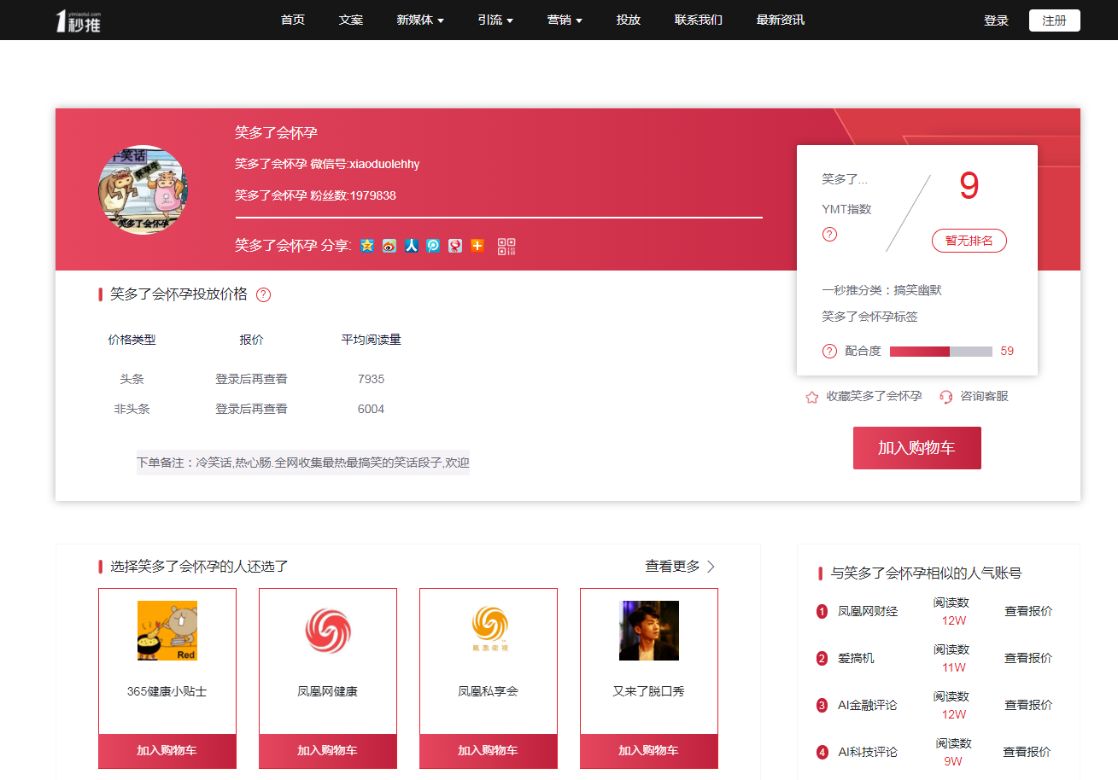Click the 配合度 progress bar

tap(941, 352)
